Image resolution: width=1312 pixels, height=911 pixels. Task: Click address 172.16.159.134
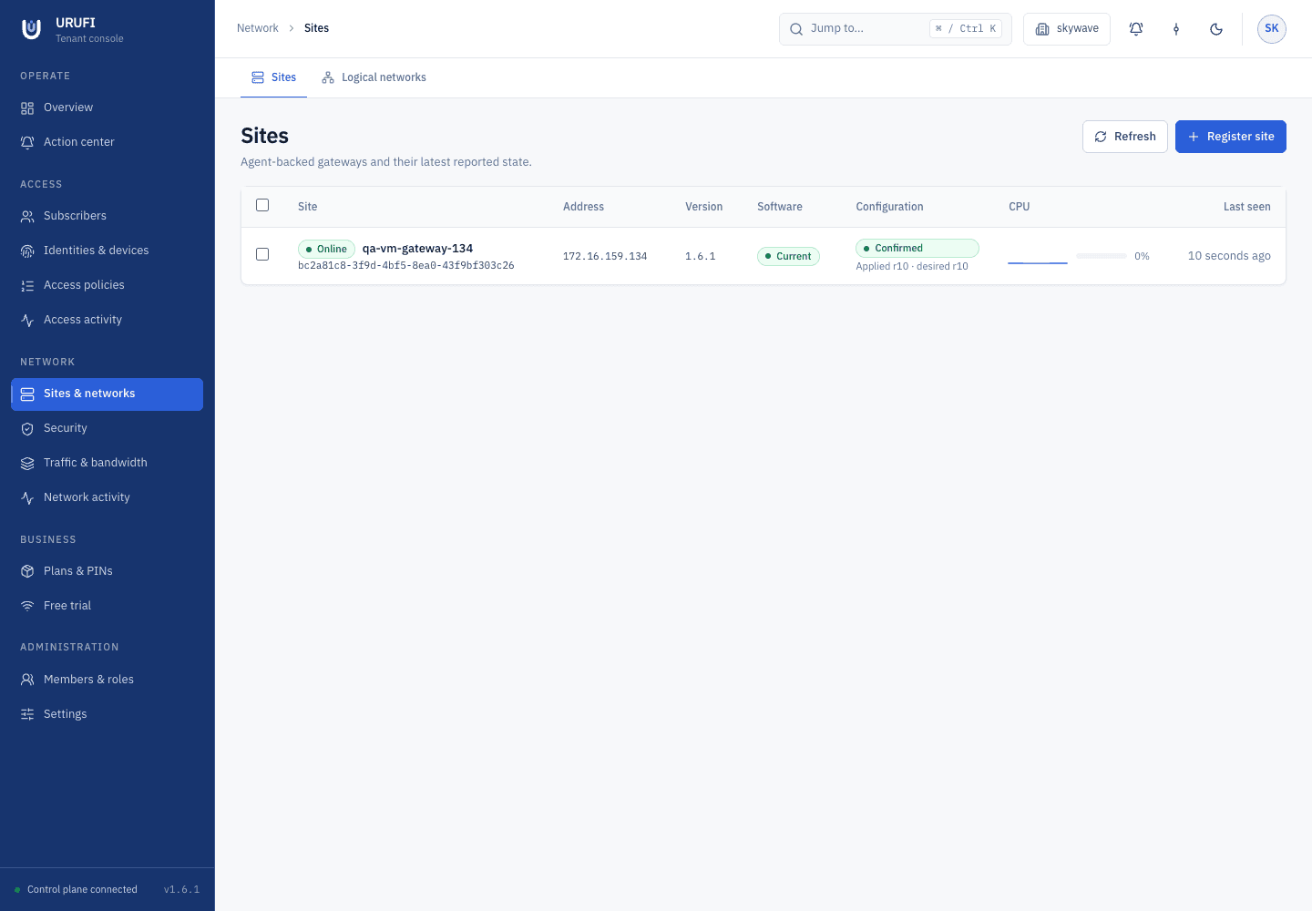coord(605,256)
